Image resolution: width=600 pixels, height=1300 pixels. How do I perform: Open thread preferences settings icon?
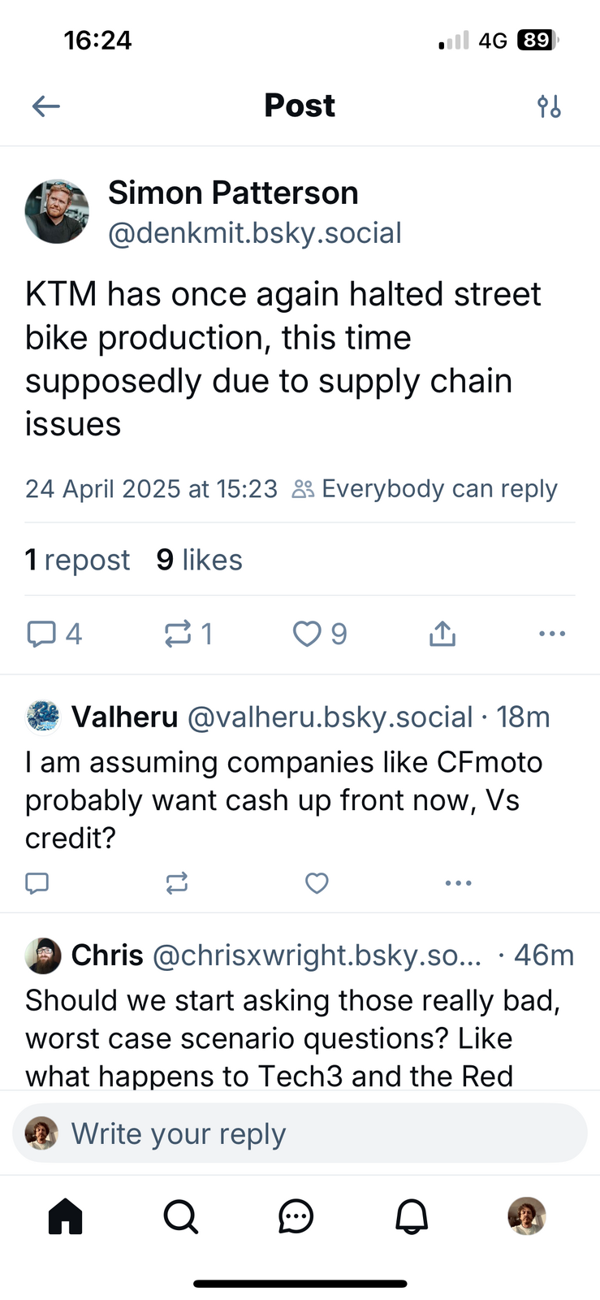[x=549, y=106]
